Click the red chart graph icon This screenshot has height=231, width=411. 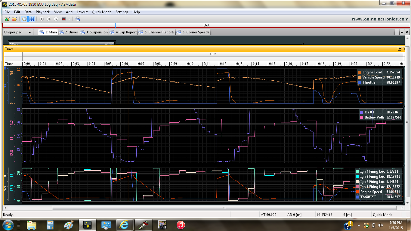point(64,19)
